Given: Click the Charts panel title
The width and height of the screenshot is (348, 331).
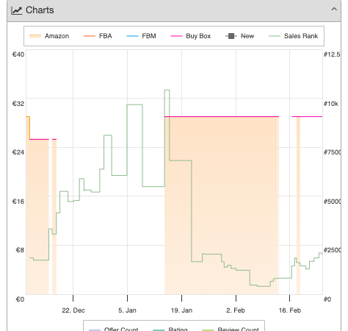Looking at the screenshot, I should 40,10.
